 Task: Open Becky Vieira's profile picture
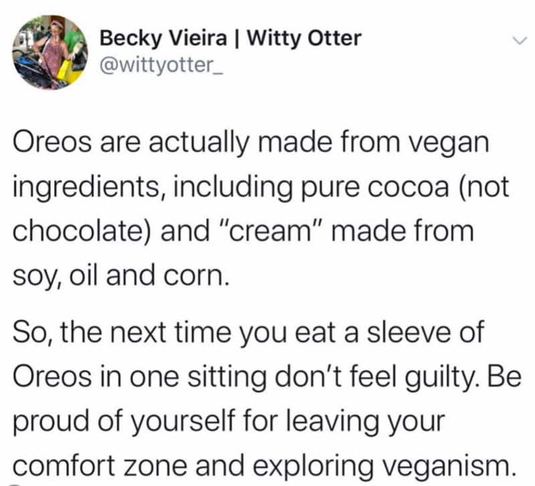click(50, 51)
